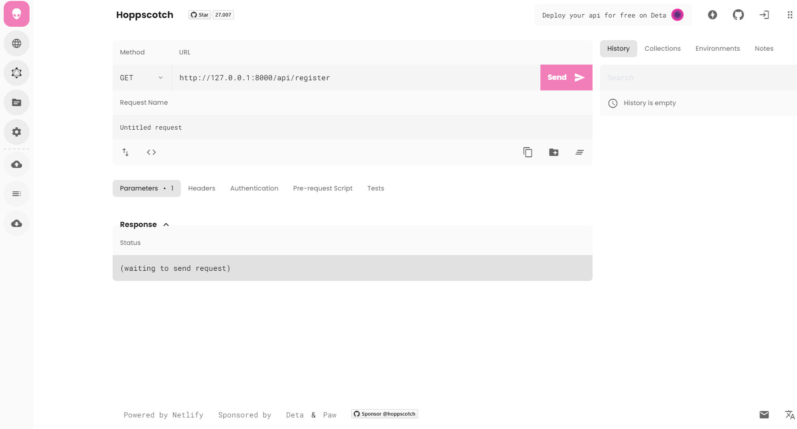Open the GET method dropdown
The image size is (797, 429).
(x=142, y=77)
